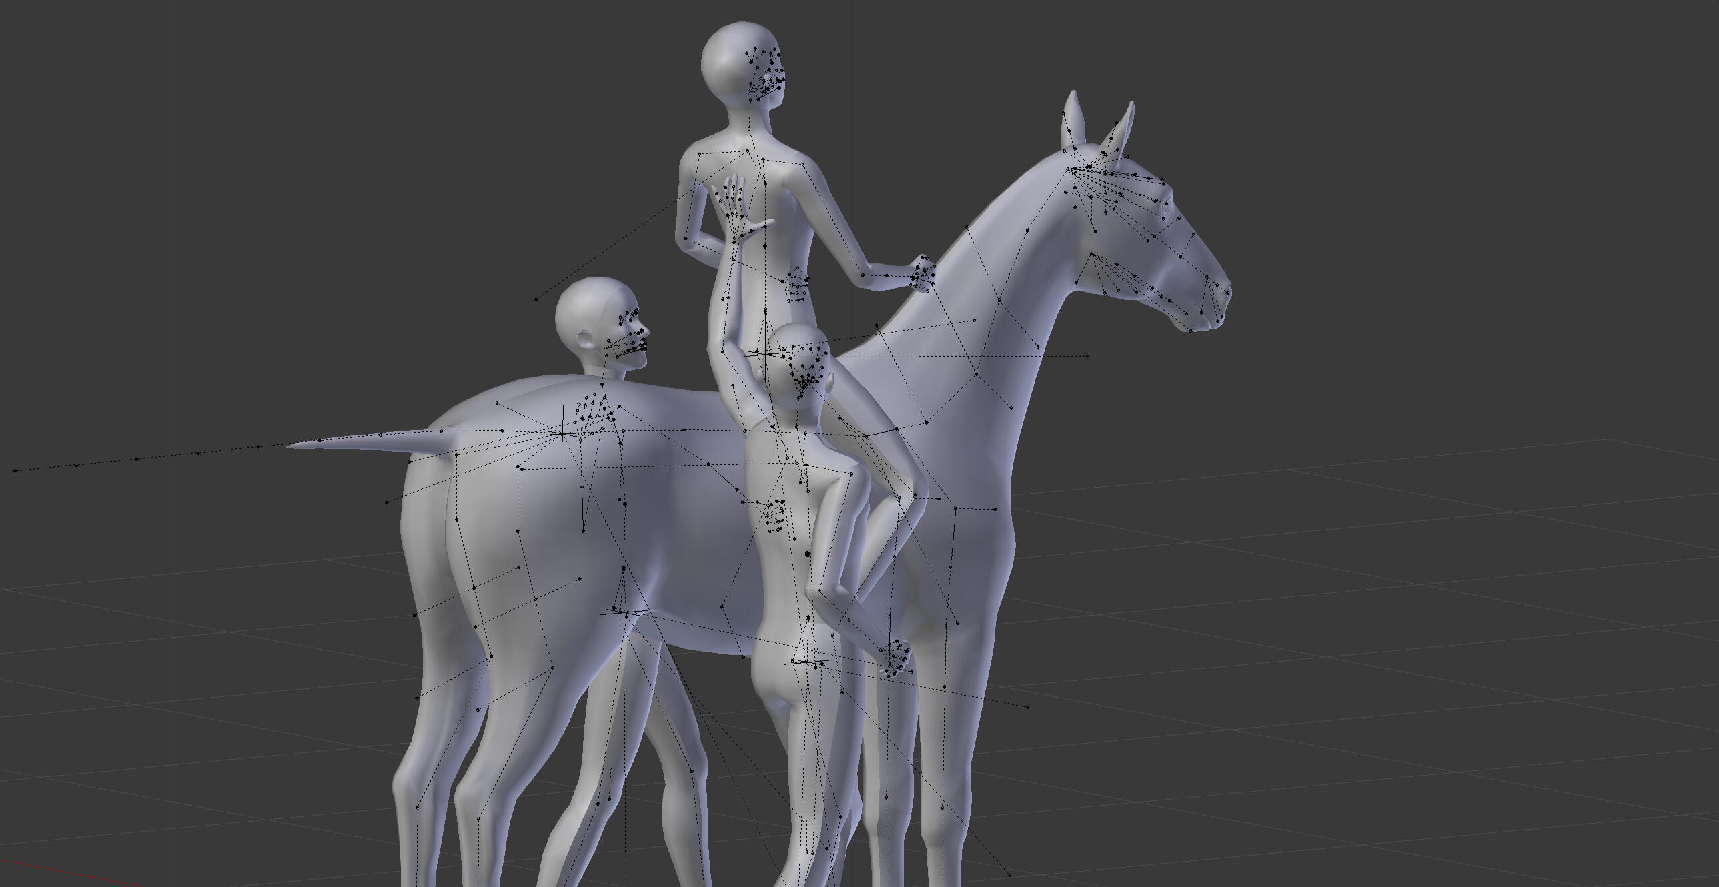Select the horse's left ear
The image size is (1719, 887).
1073,119
